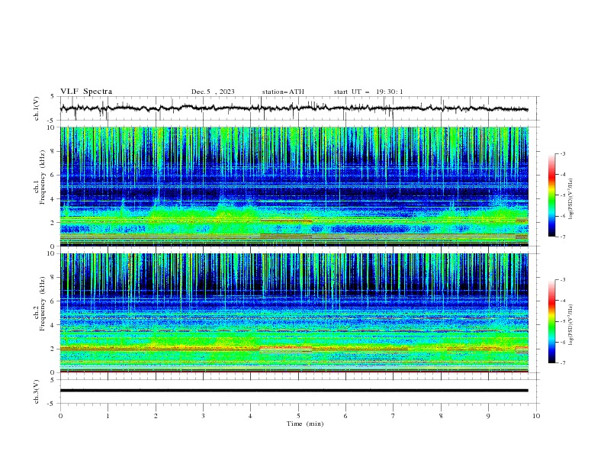604x467 pixels.
Task: Click time axis tick label "10"
Action: click(536, 416)
